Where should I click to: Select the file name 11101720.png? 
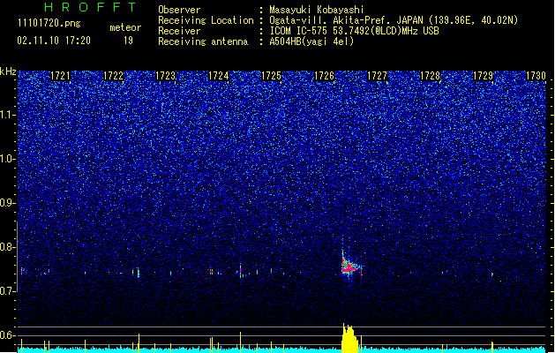pos(49,24)
